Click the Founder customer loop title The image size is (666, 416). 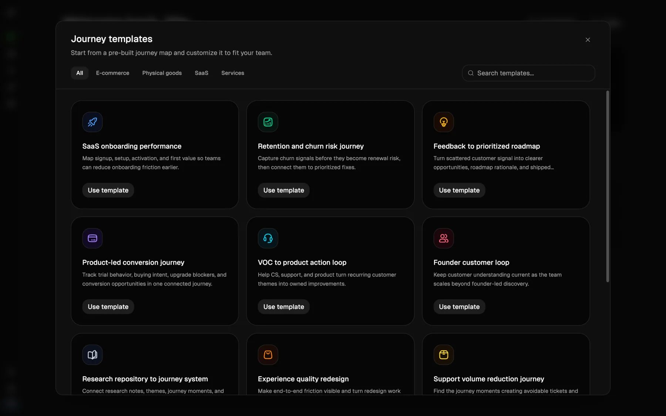(471, 262)
